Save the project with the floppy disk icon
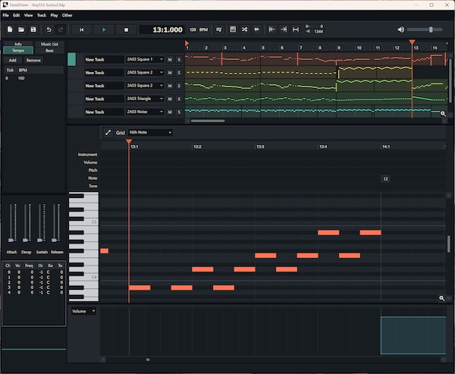The image size is (455, 374). [x=33, y=30]
